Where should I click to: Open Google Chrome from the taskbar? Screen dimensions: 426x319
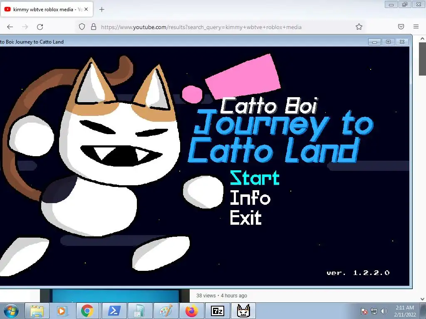click(87, 311)
